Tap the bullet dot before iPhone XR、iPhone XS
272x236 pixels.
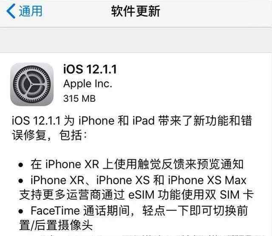tap(21, 181)
